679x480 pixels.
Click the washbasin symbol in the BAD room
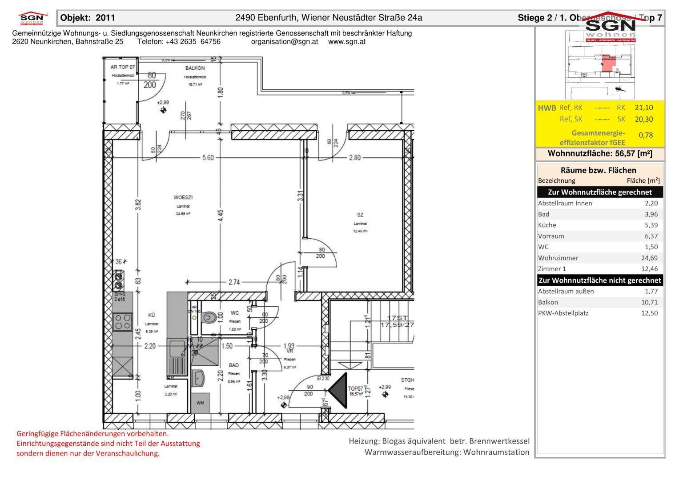pyautogui.click(x=198, y=379)
